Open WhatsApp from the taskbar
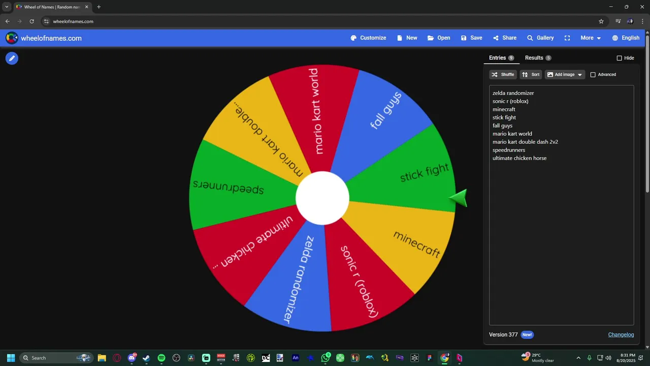This screenshot has width=650, height=366. [326, 358]
